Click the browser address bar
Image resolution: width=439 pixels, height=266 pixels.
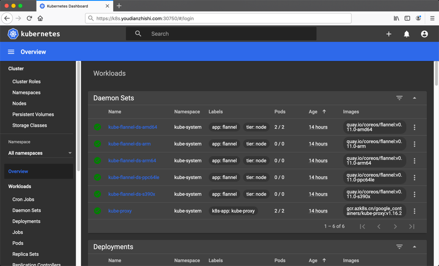click(218, 18)
